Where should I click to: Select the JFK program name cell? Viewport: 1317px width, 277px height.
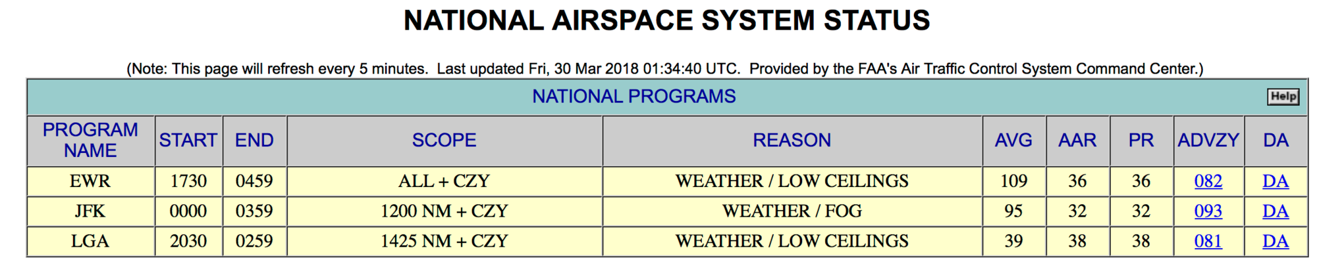[x=90, y=211]
